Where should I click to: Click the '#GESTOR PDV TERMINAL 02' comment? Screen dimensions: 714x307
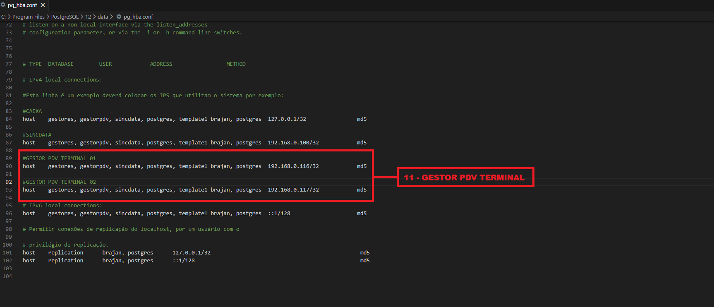pyautogui.click(x=59, y=182)
